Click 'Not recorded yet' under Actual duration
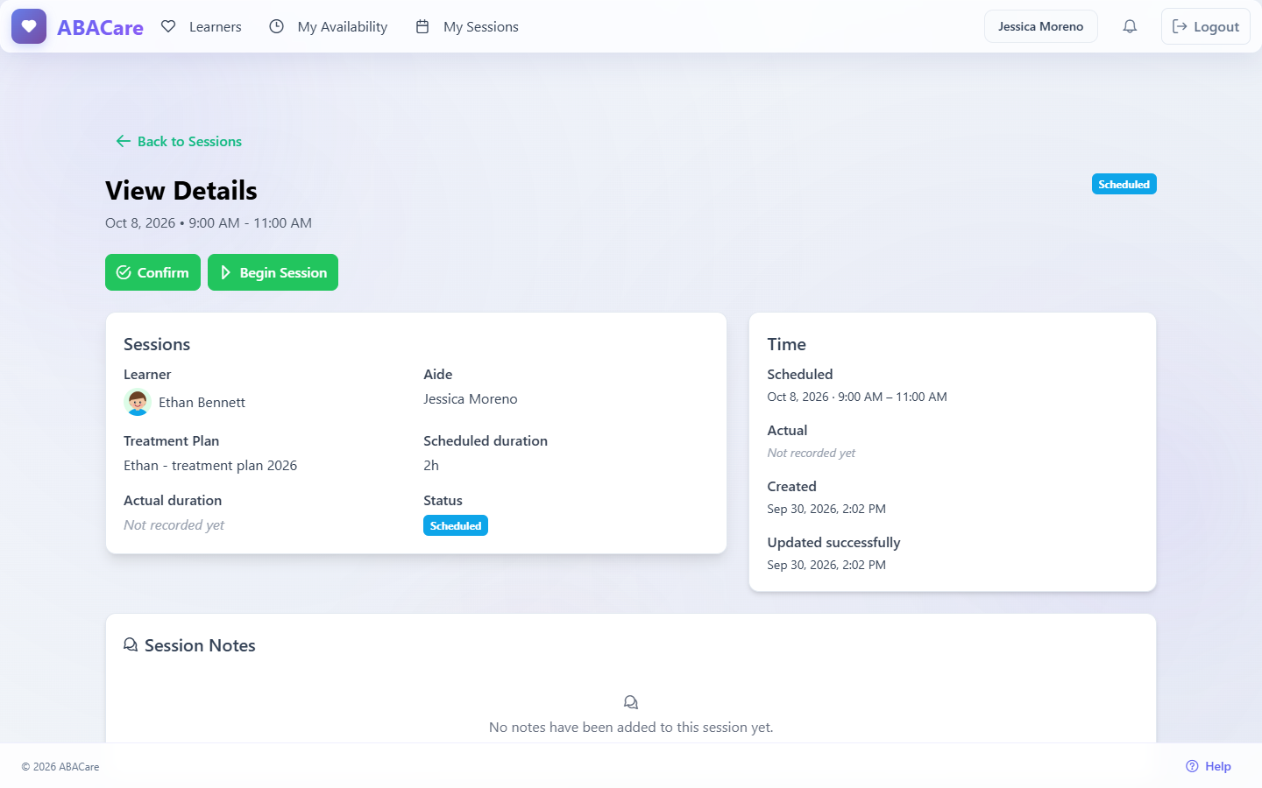The image size is (1262, 788). [x=174, y=525]
